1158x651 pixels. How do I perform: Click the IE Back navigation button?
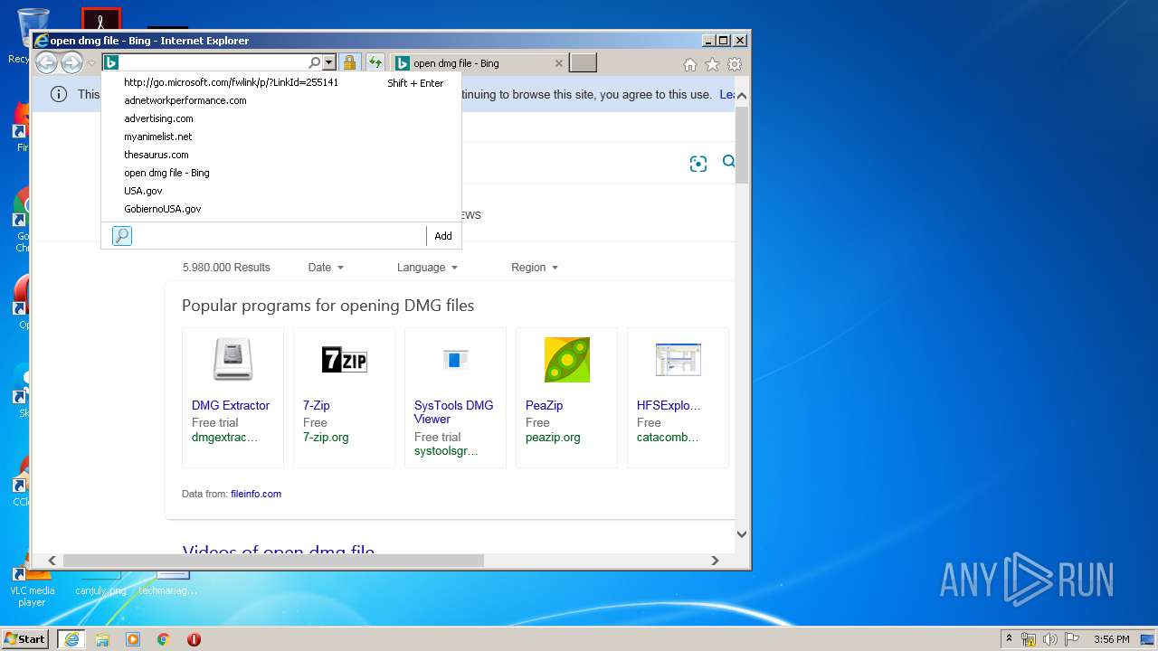coord(46,62)
